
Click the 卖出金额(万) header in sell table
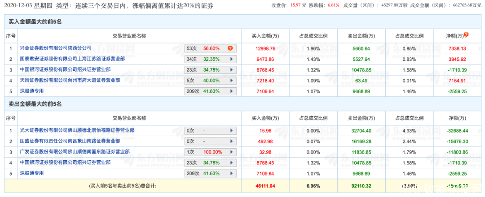[361, 118]
